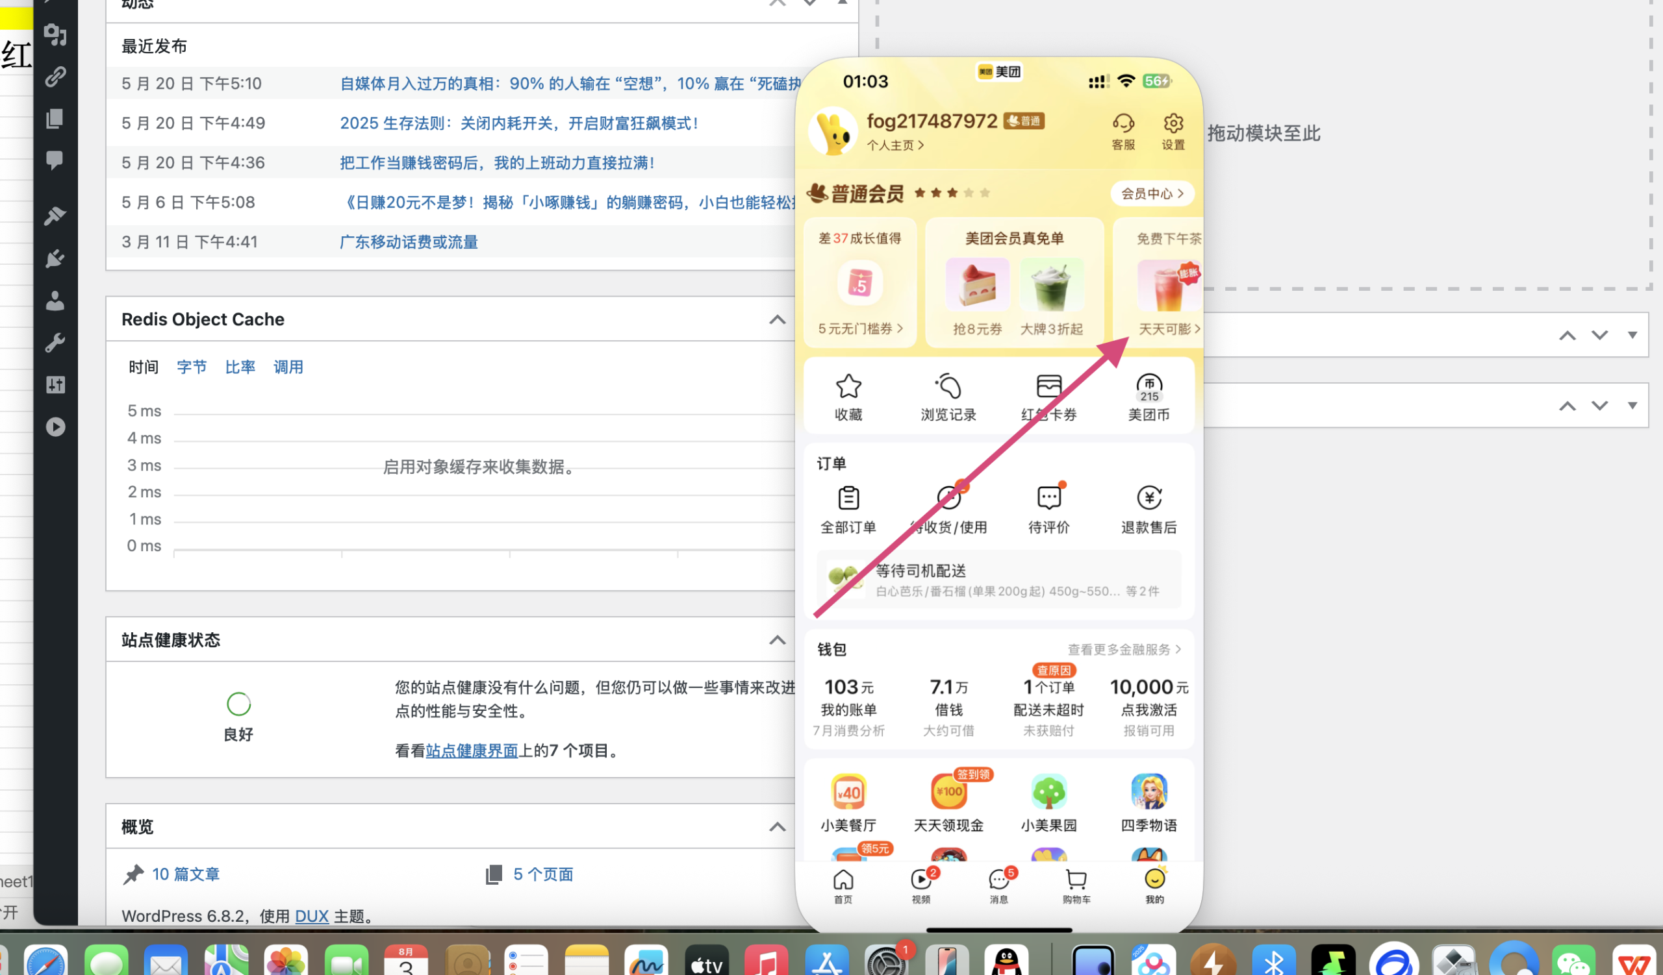Go to 我的 tab in Meituan bottom bar
This screenshot has height=975, width=1663.
(x=1155, y=886)
